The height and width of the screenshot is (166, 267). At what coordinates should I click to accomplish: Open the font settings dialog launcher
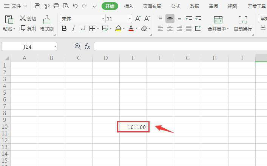pos(151,35)
